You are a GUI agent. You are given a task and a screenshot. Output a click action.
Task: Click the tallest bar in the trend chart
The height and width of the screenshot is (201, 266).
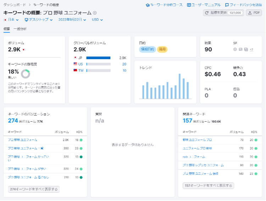[x=179, y=86]
